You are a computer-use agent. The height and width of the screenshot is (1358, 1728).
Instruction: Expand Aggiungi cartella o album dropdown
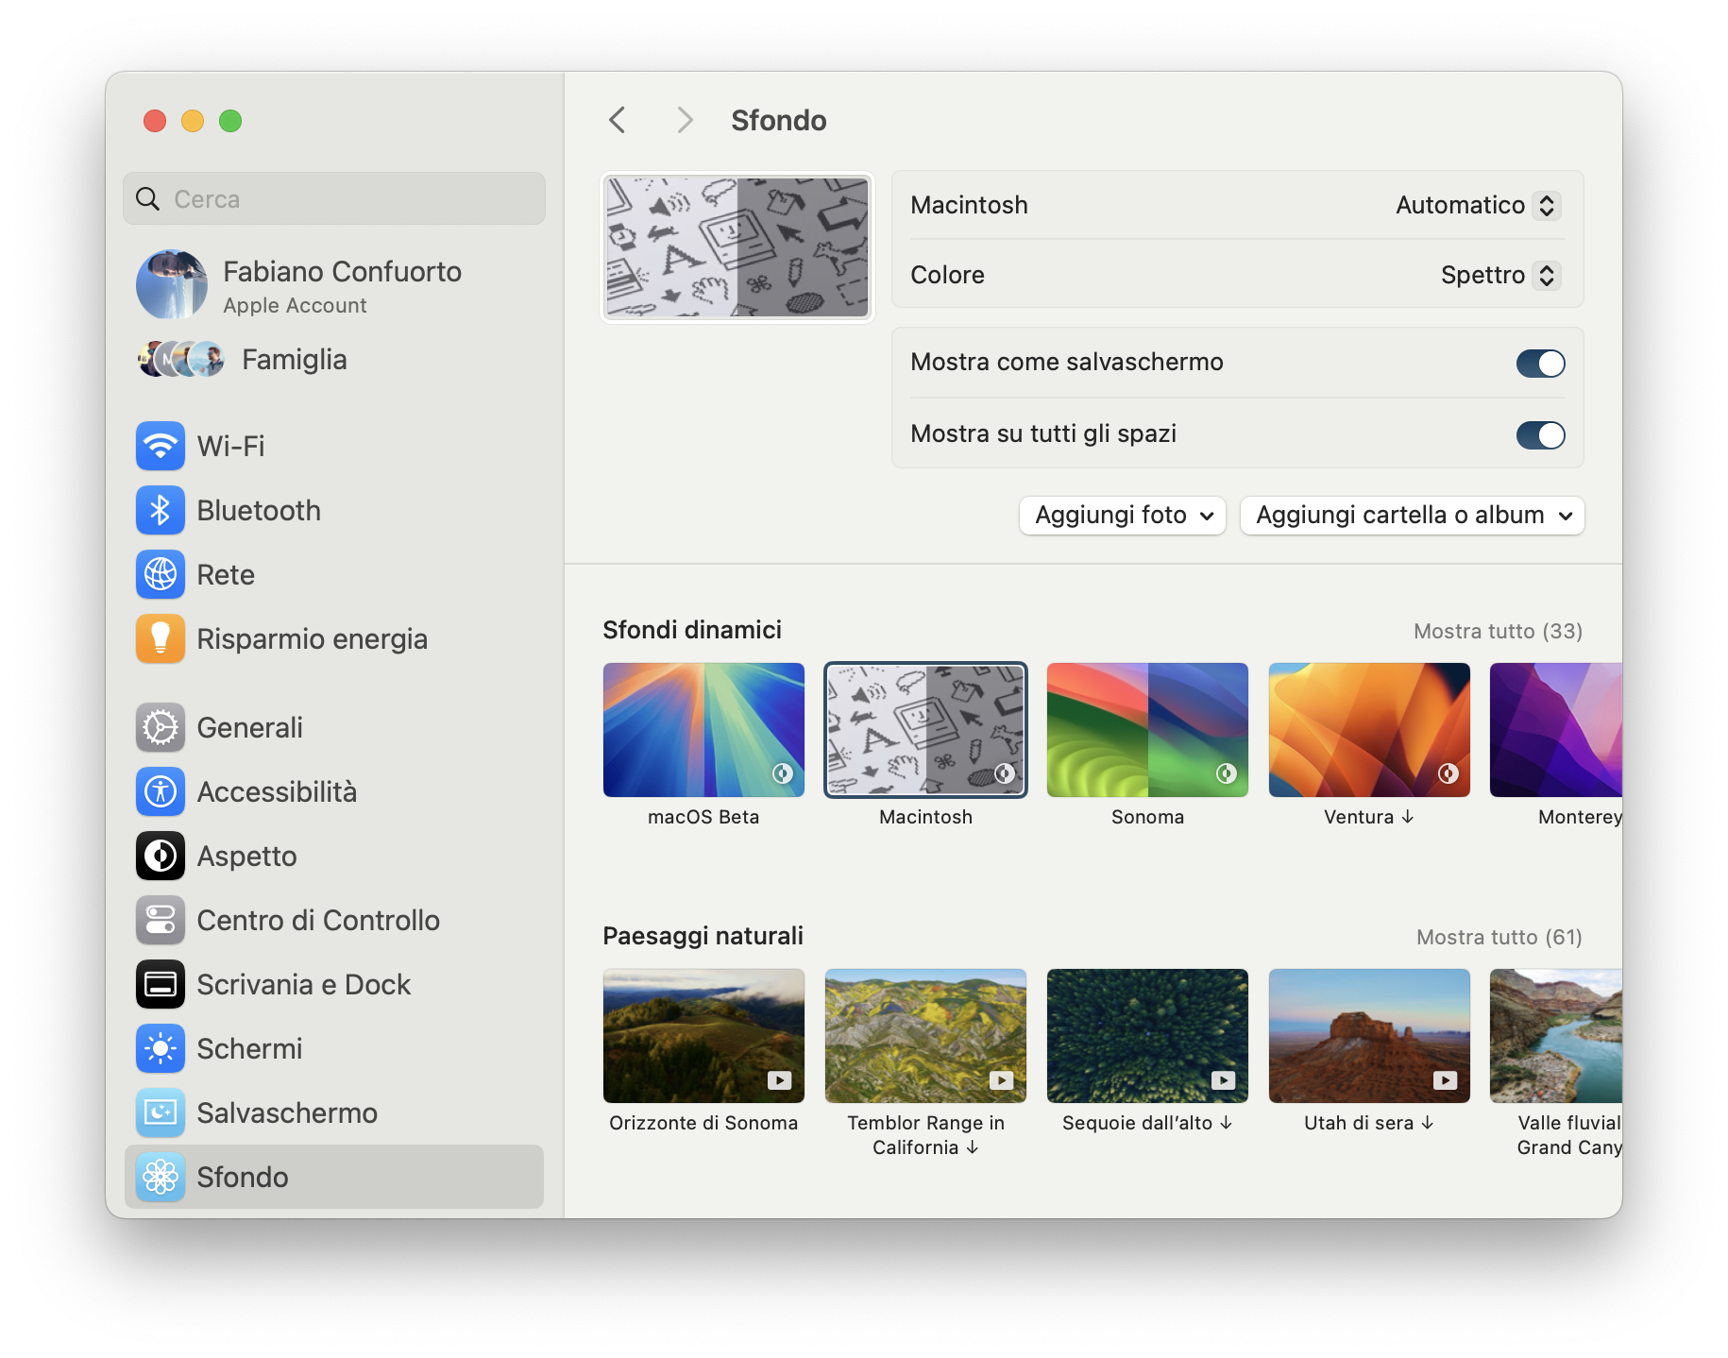1412,516
